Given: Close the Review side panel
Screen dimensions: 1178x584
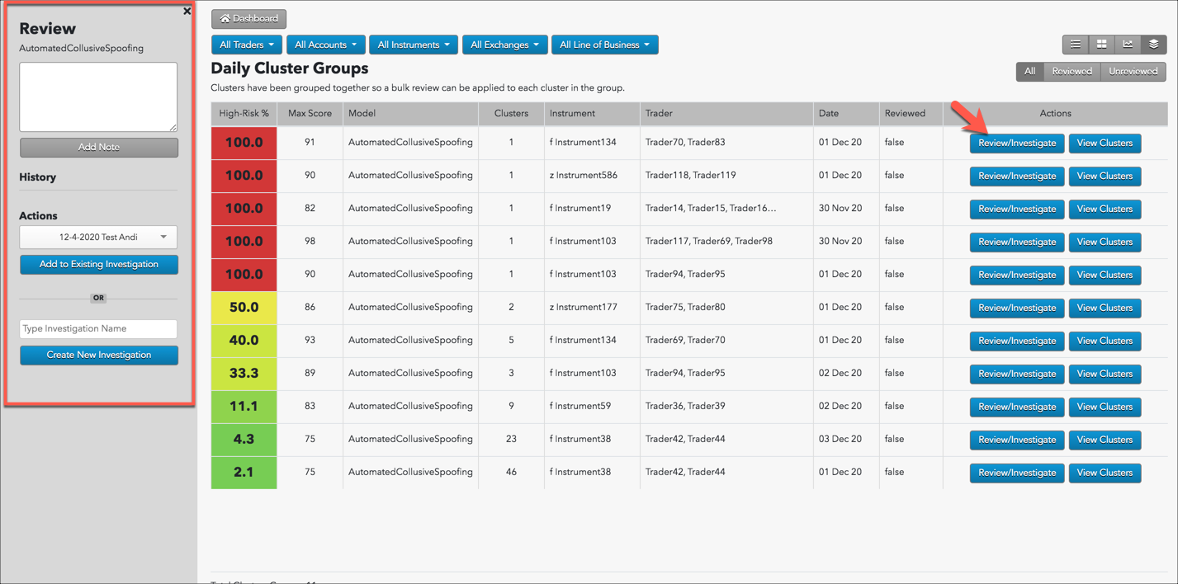Looking at the screenshot, I should coord(187,12).
